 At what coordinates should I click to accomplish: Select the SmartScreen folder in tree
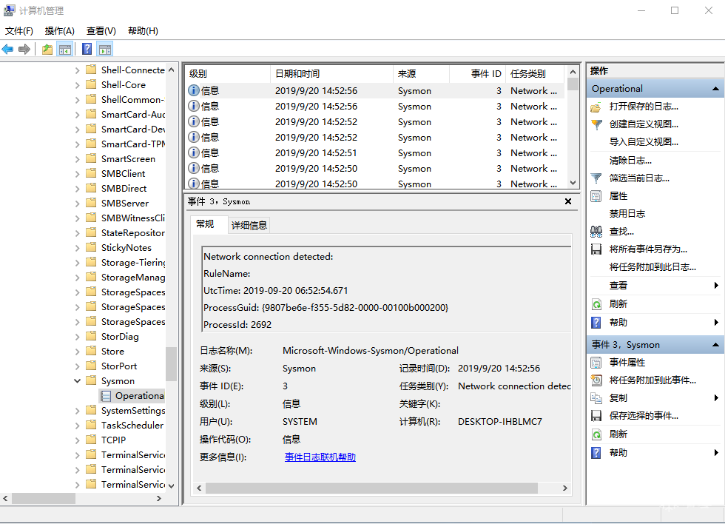pos(128,158)
